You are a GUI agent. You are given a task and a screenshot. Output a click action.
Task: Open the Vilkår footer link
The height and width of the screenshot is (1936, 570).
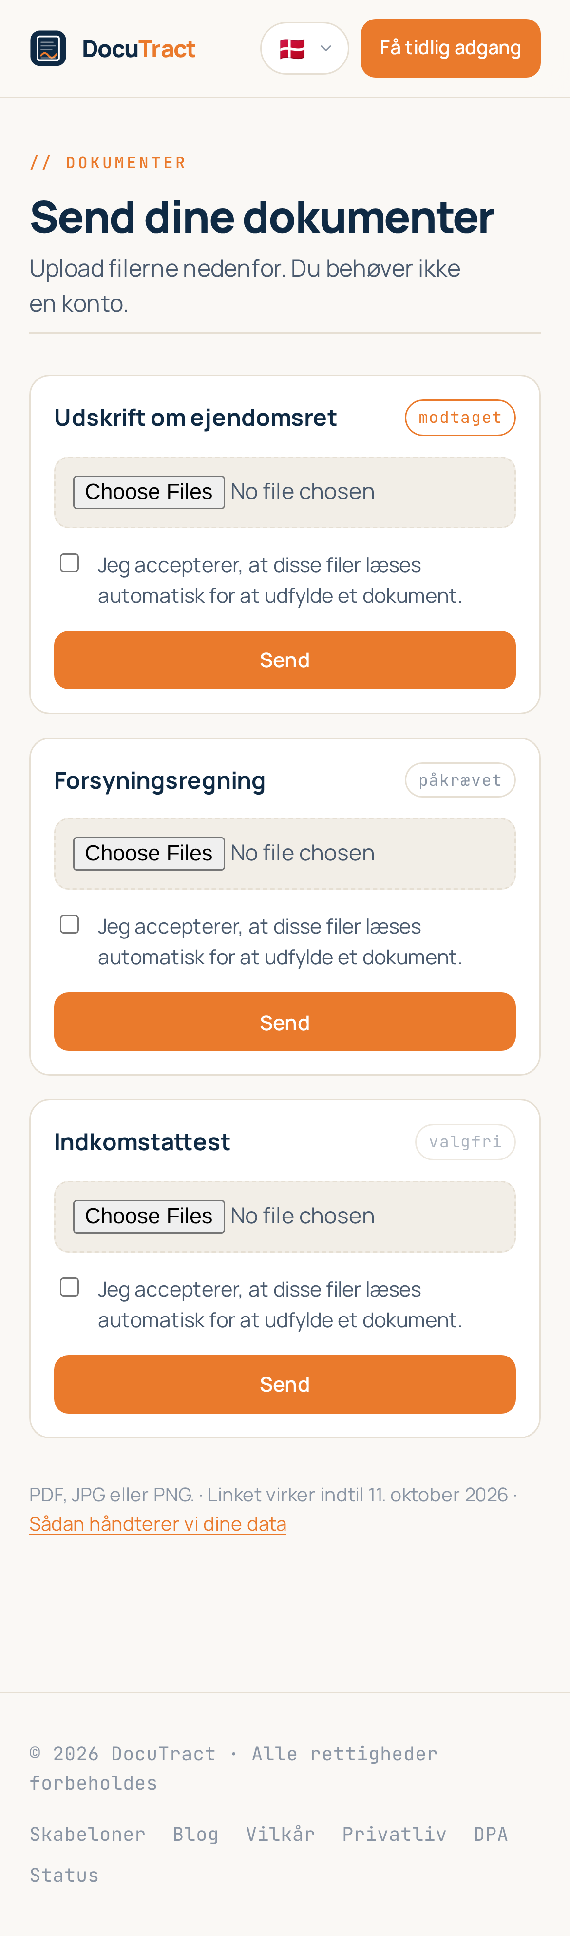click(x=281, y=1835)
